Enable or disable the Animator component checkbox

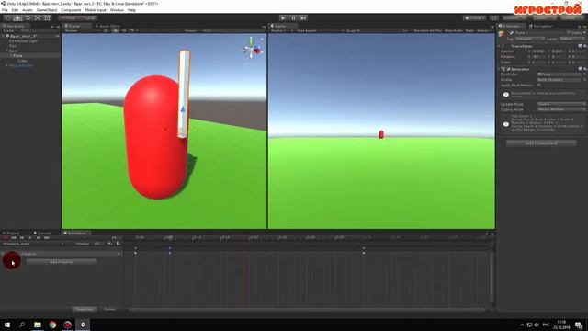click(x=508, y=69)
